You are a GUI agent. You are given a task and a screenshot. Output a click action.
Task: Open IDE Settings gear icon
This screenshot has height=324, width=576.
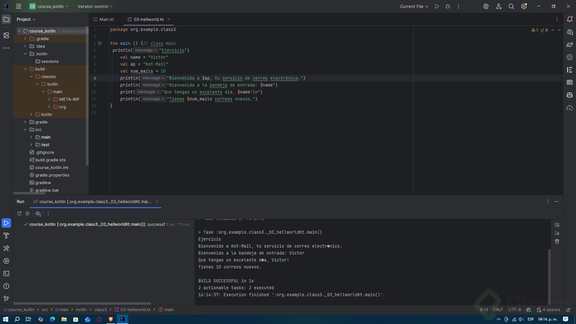[524, 6]
